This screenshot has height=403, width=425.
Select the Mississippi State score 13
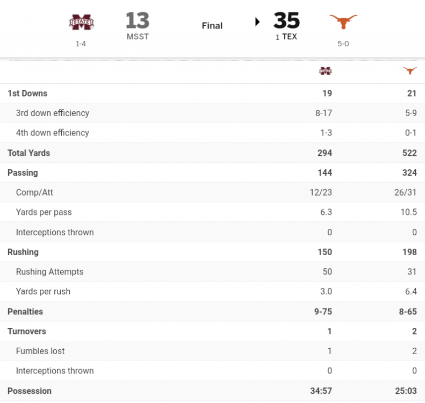coord(138,20)
